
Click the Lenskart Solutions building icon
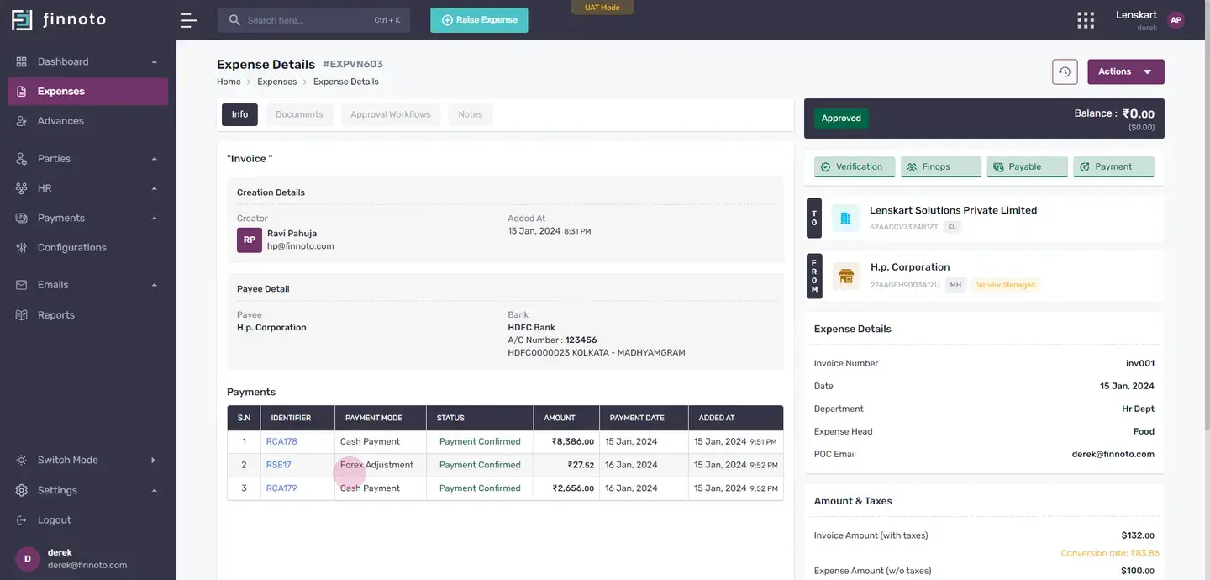pyautogui.click(x=845, y=218)
